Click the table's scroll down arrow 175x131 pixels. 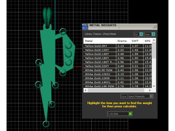154,86
